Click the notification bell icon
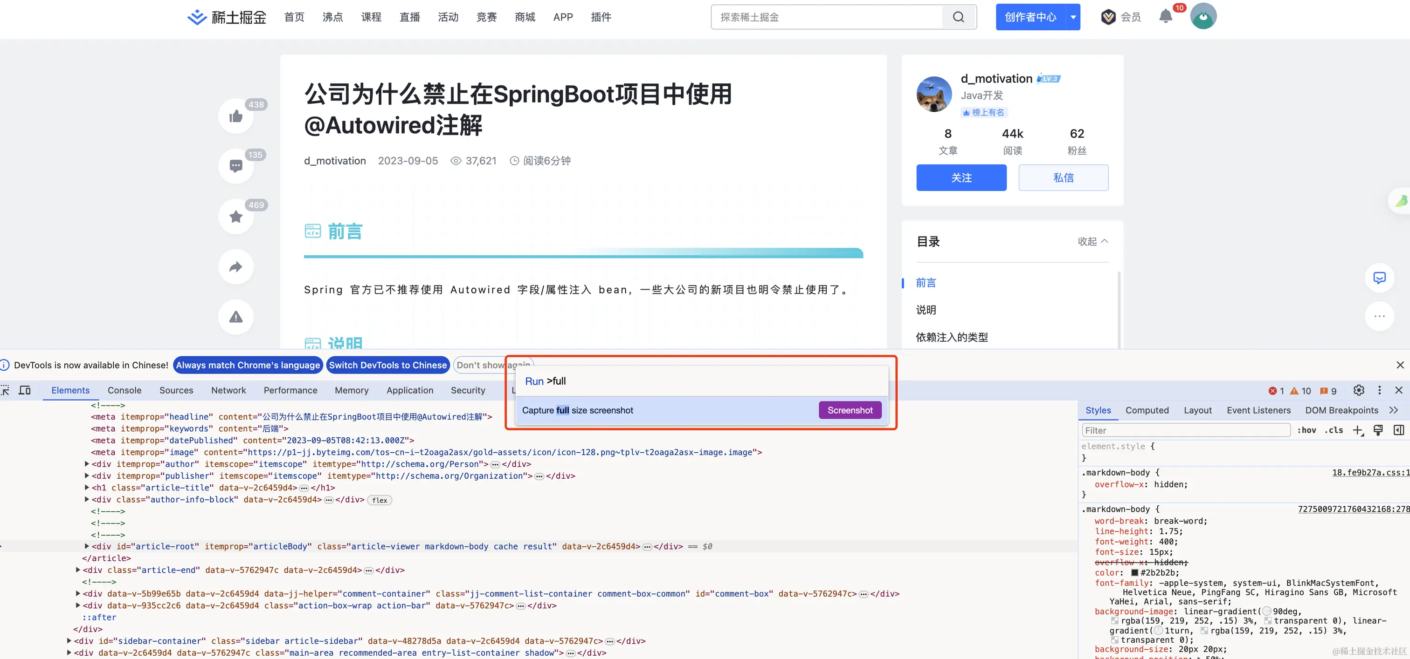This screenshot has width=1410, height=659. (x=1165, y=16)
